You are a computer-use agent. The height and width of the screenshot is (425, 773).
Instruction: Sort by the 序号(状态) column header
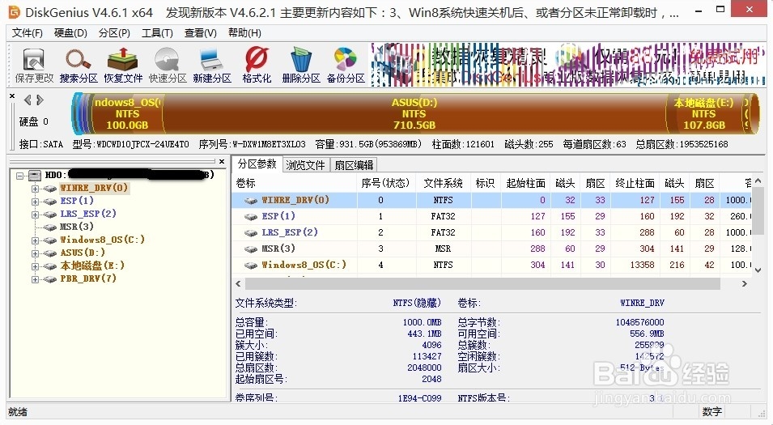coord(386,184)
